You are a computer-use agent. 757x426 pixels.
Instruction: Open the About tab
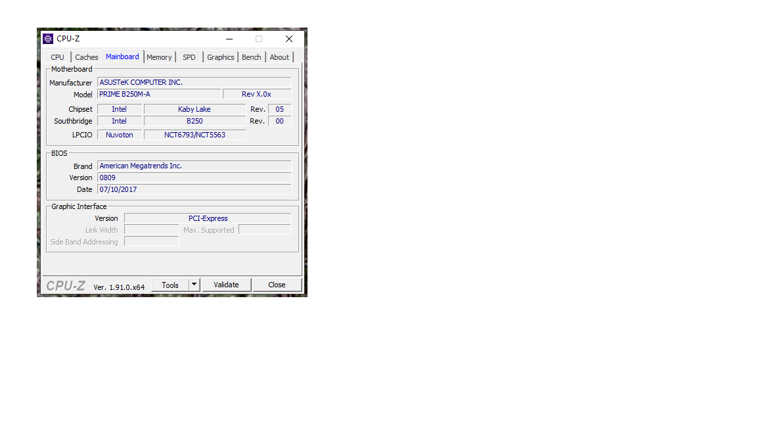click(x=279, y=57)
